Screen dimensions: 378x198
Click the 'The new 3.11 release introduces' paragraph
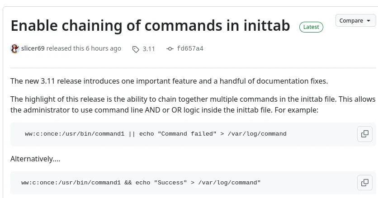pyautogui.click(x=169, y=81)
